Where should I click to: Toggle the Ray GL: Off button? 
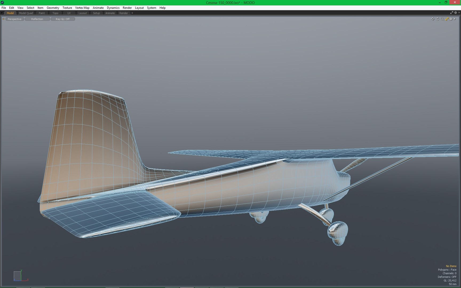(x=63, y=19)
